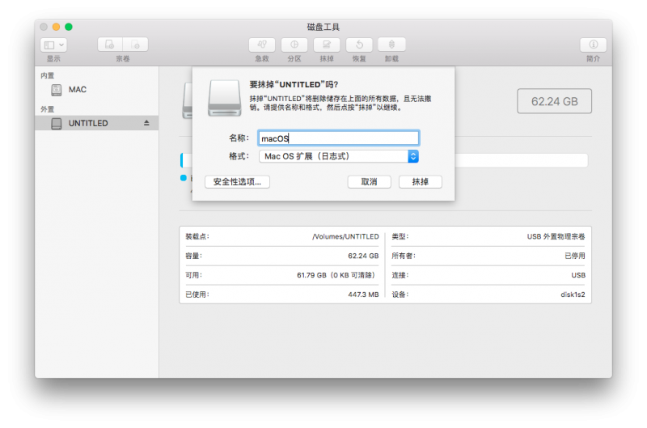The height and width of the screenshot is (428, 647).
Task: Click the add volume toolbar icon
Action: (110, 44)
